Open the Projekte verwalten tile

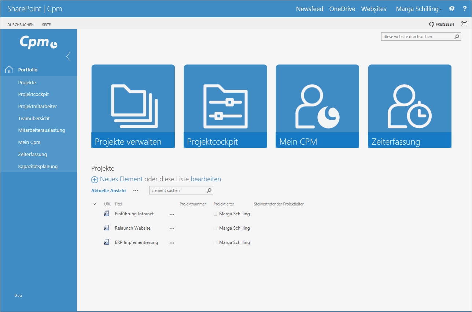coord(133,106)
